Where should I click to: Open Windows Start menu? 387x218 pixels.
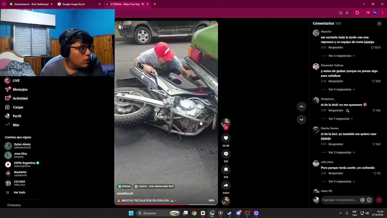tap(131, 213)
